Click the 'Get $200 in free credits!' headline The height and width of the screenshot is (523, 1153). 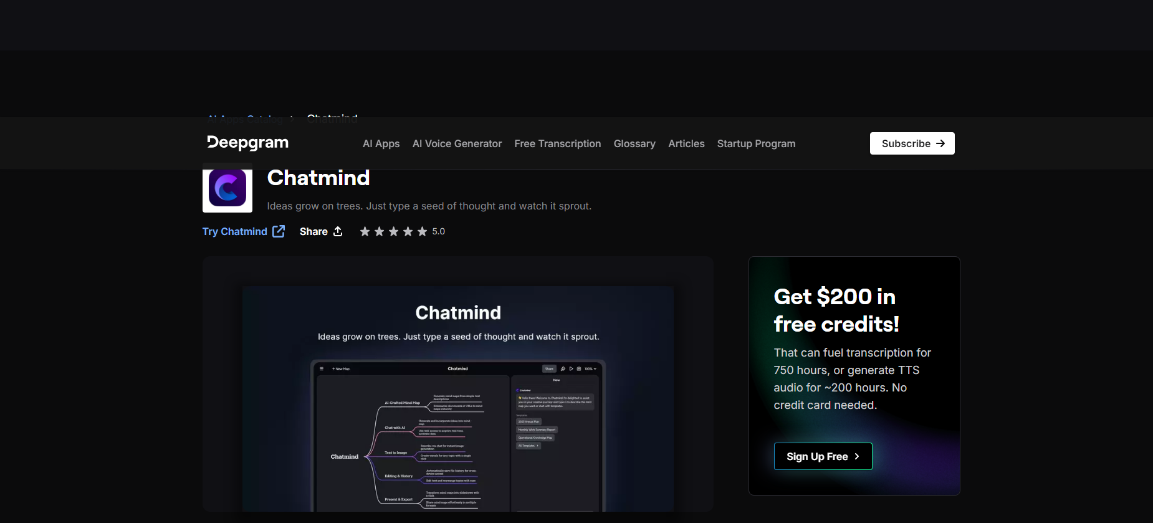point(836,310)
